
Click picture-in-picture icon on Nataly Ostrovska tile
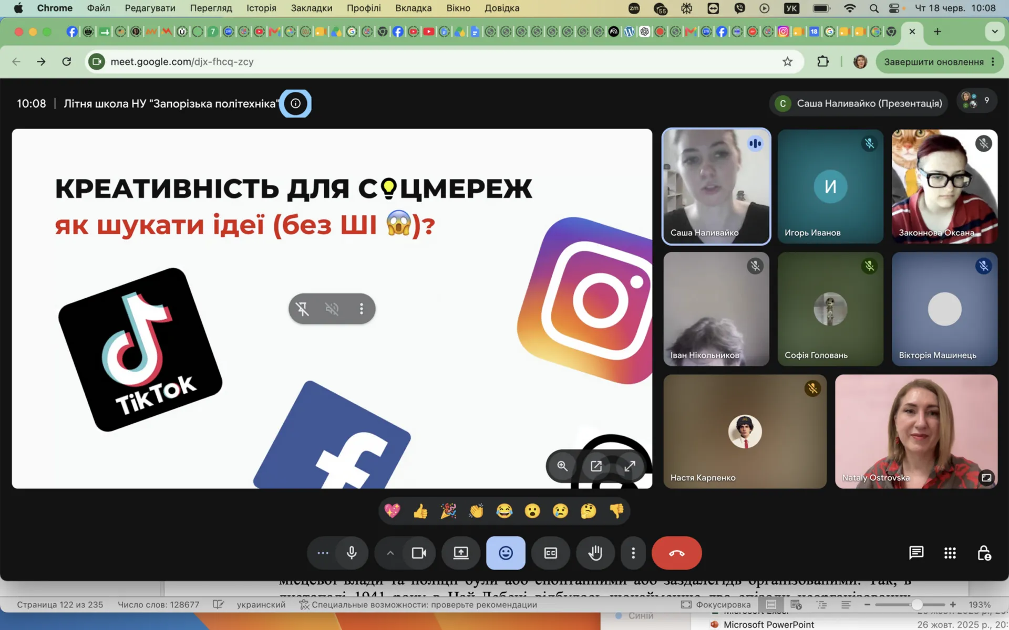(x=986, y=478)
